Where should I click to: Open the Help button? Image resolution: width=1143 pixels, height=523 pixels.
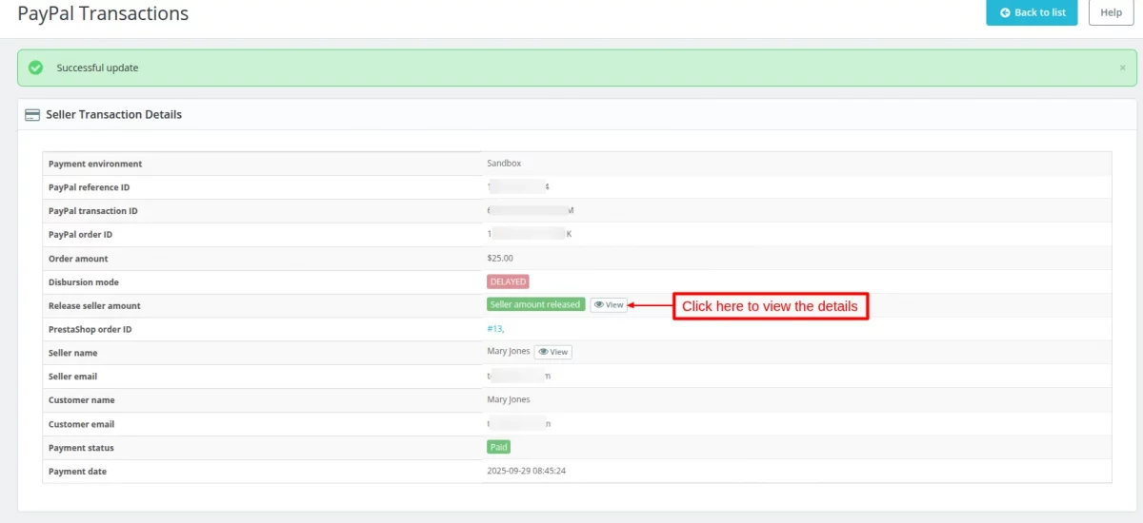coord(1111,12)
